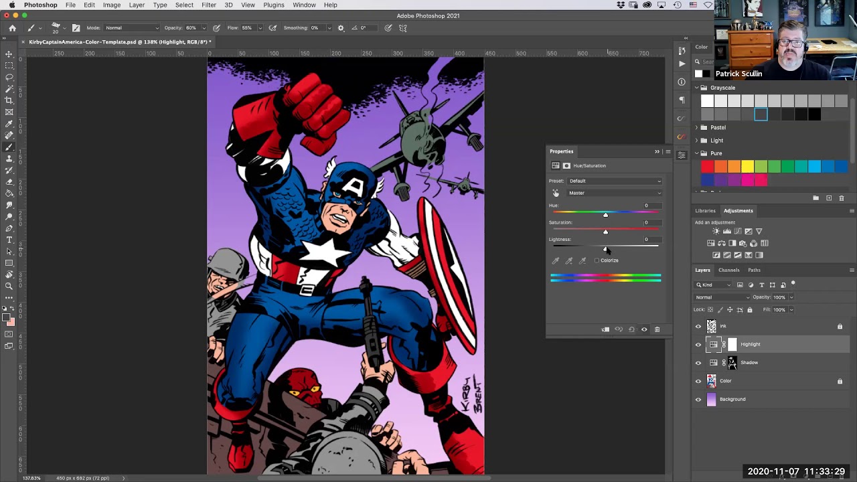Select the Hand tool
Screen dimensions: 857x482
(x=9, y=274)
